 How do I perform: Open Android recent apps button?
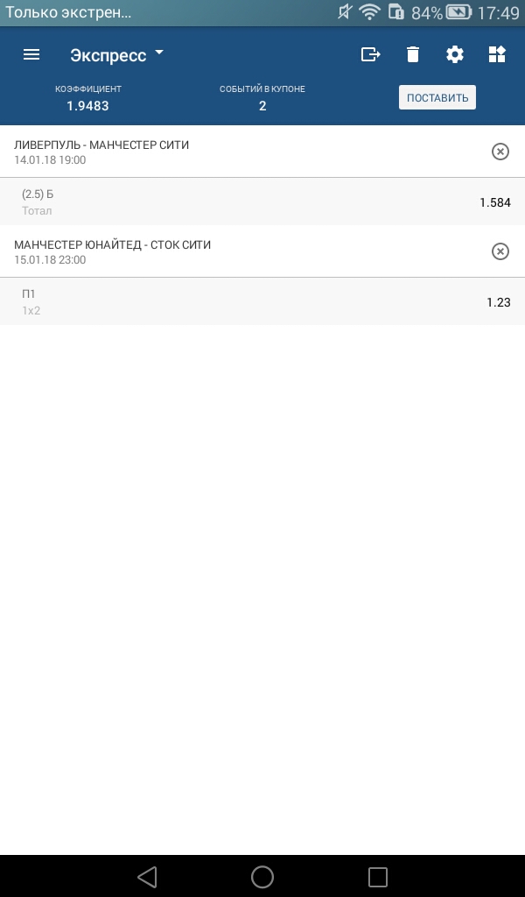(x=378, y=877)
